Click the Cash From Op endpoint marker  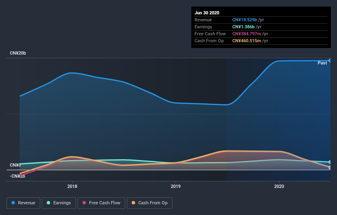pyautogui.click(x=330, y=167)
